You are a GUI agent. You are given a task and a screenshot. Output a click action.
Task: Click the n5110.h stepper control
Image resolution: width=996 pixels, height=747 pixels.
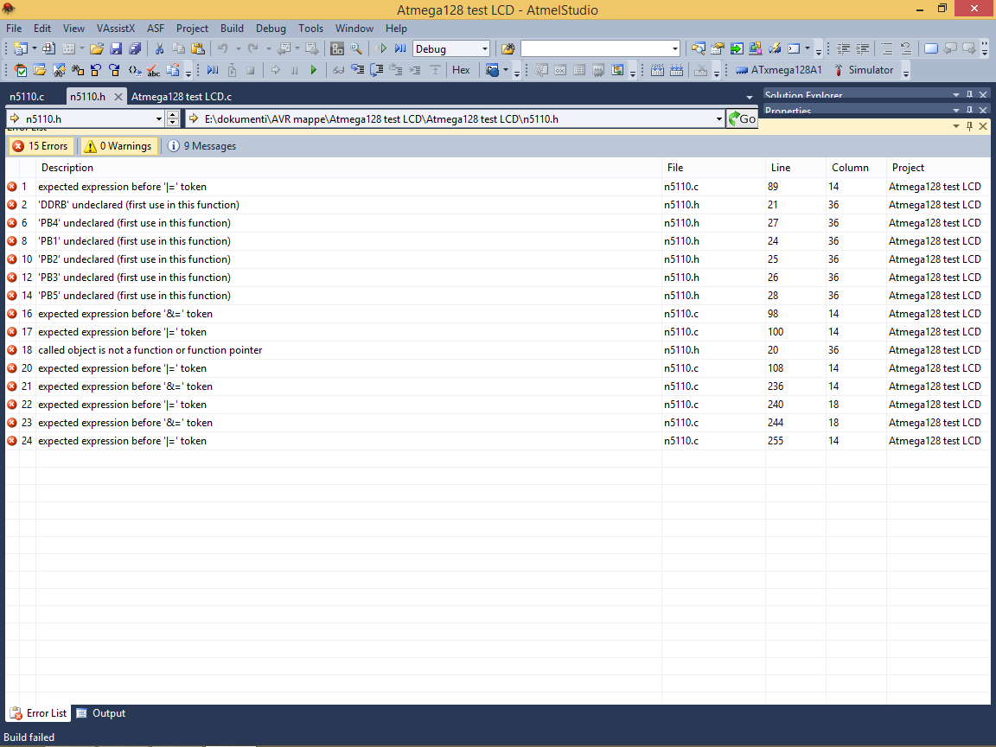click(x=173, y=118)
